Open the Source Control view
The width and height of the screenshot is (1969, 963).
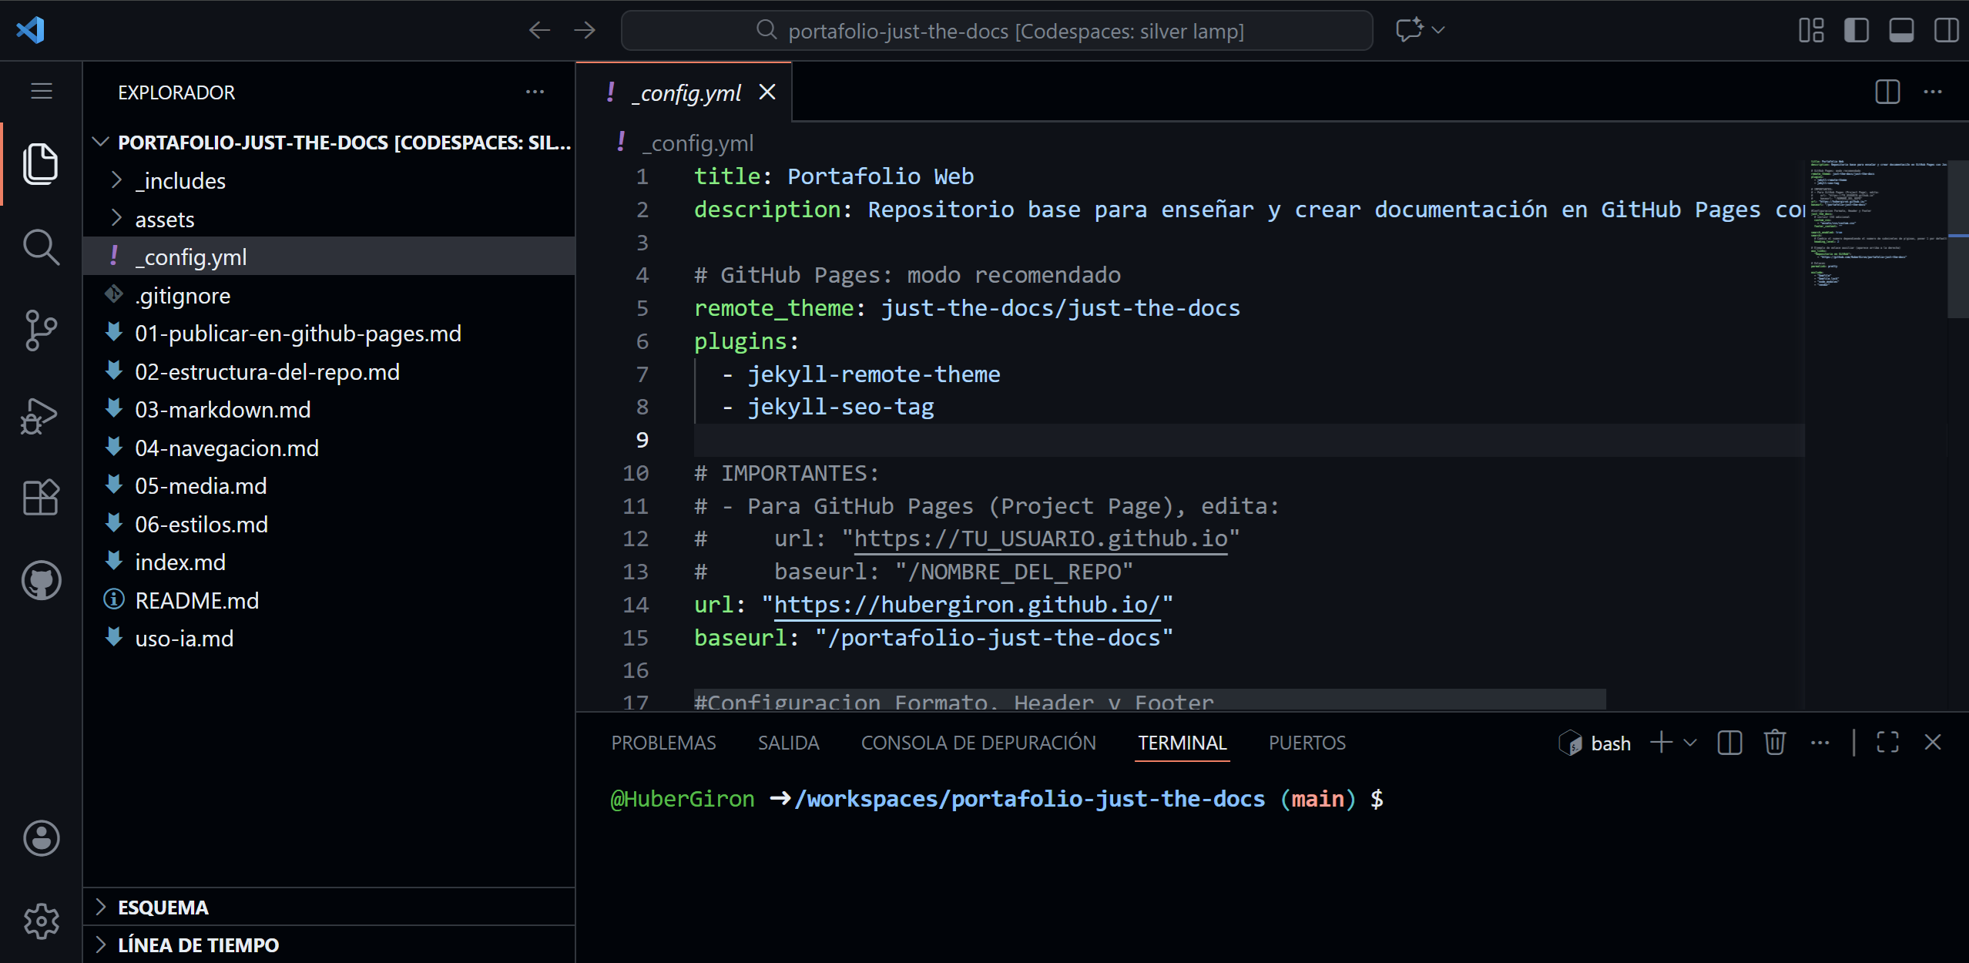click(40, 331)
